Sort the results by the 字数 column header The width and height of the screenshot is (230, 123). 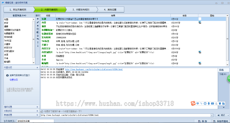184,16
